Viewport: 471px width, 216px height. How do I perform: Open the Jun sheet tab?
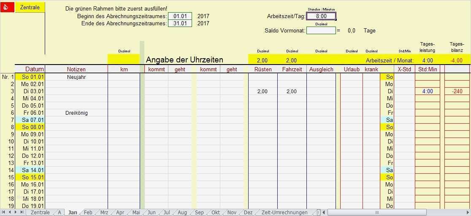click(x=152, y=212)
